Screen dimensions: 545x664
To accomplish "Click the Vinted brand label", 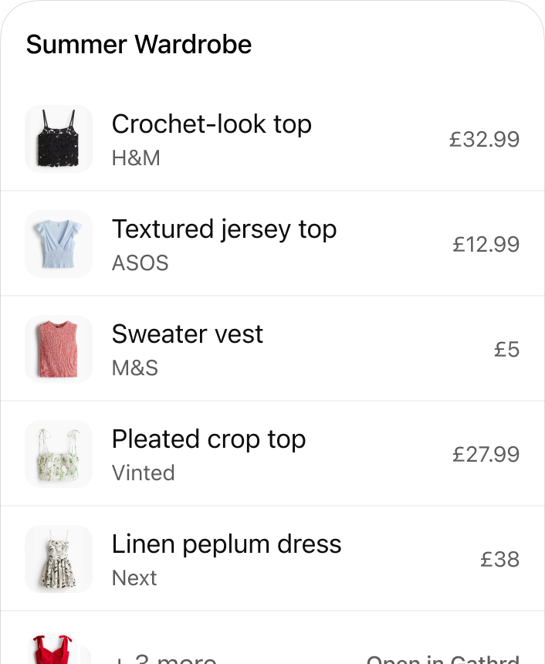I will point(144,473).
